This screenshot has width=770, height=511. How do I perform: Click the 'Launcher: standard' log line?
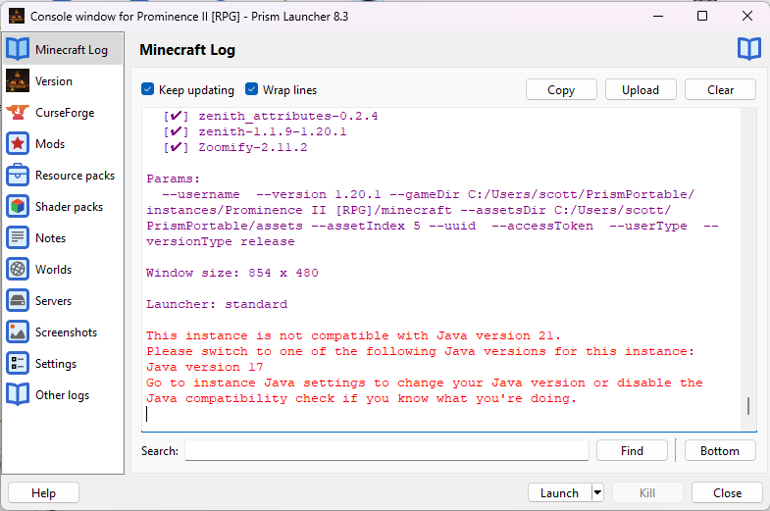point(217,304)
